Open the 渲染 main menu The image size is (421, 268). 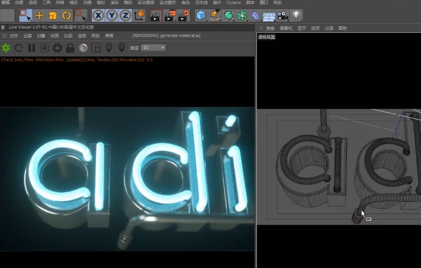point(114,2)
